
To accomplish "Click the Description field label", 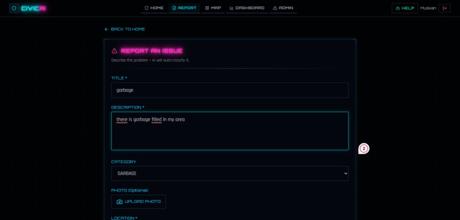I will (128, 108).
